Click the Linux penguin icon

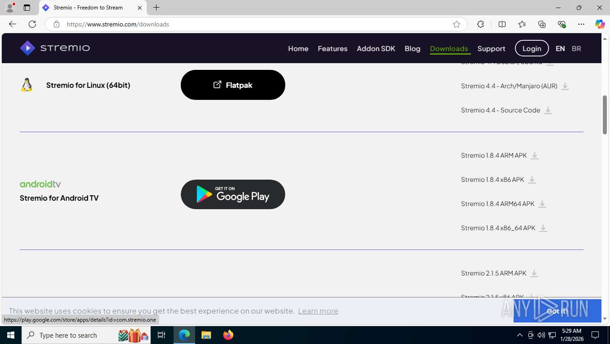[x=27, y=85]
